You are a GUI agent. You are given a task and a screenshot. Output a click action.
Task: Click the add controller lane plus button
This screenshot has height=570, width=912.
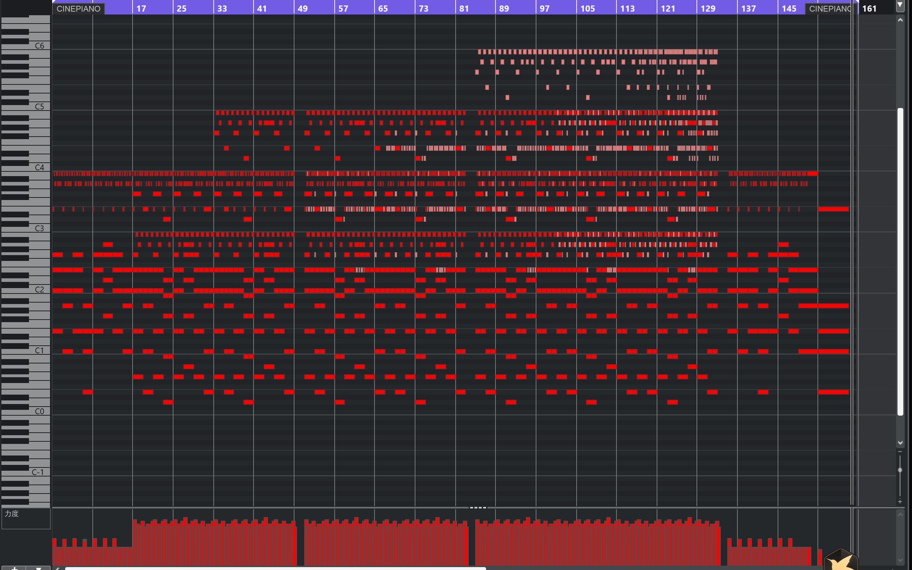[14, 567]
